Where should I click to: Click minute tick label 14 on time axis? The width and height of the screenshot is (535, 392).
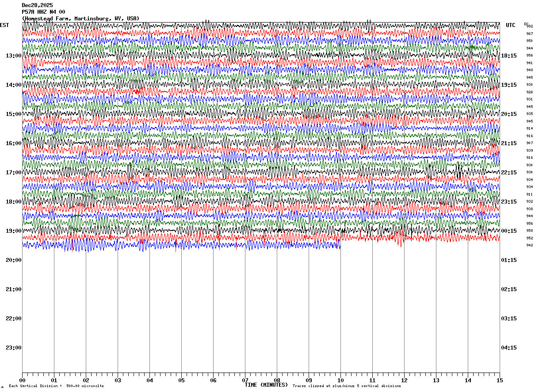point(468,380)
